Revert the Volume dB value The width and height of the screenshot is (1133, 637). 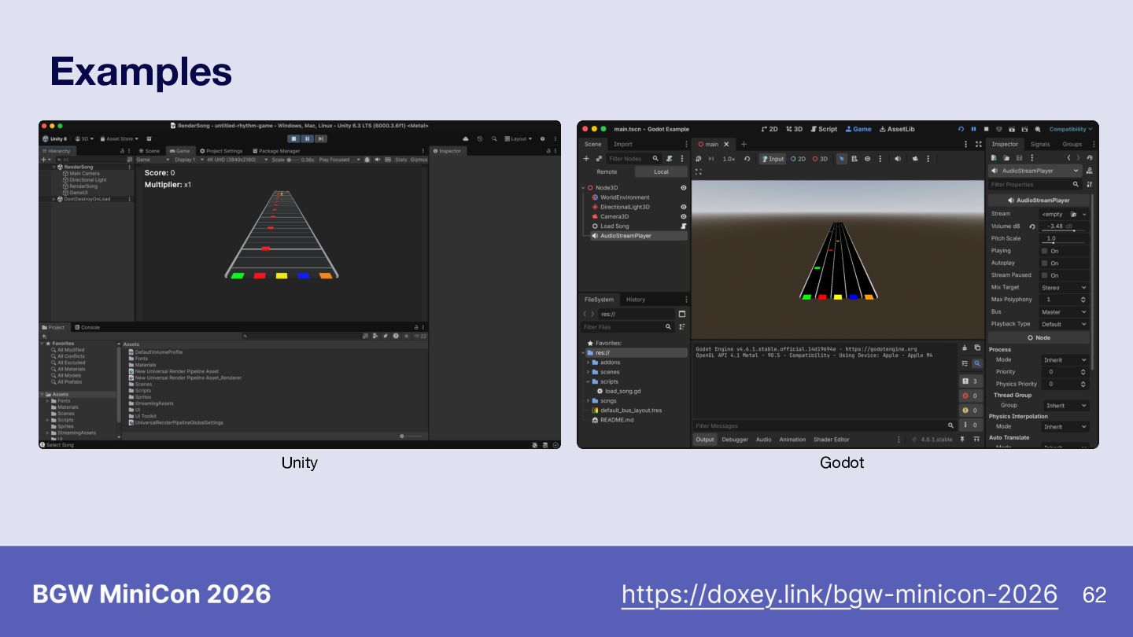(x=1032, y=226)
